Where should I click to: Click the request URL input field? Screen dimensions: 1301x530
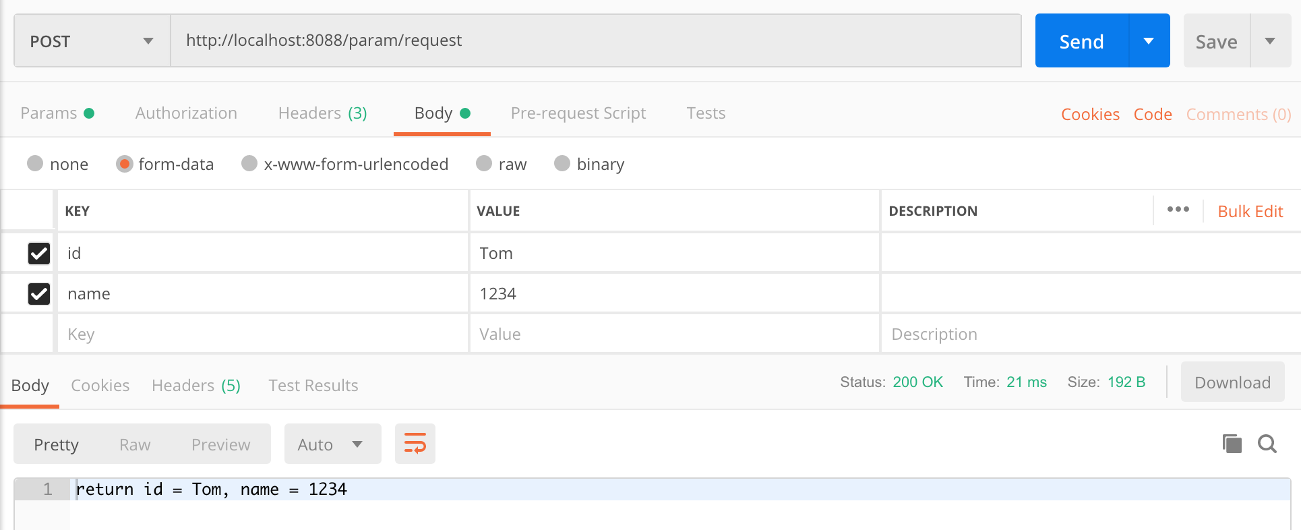(596, 40)
